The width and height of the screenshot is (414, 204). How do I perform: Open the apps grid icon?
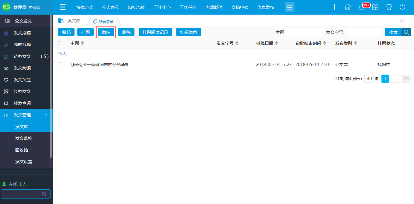pos(375,7)
